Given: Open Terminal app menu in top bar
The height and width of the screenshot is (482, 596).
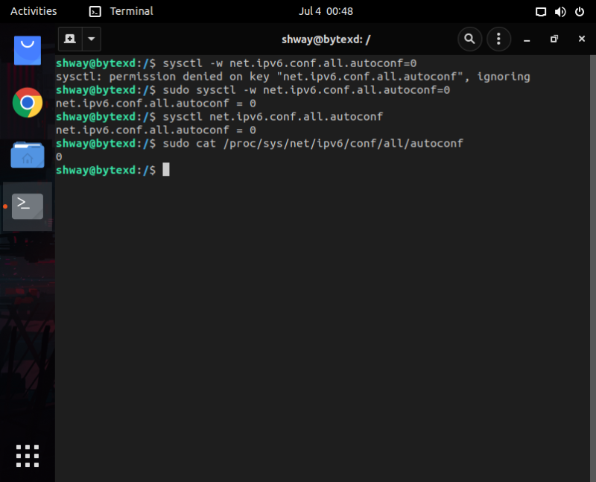Looking at the screenshot, I should click(121, 11).
